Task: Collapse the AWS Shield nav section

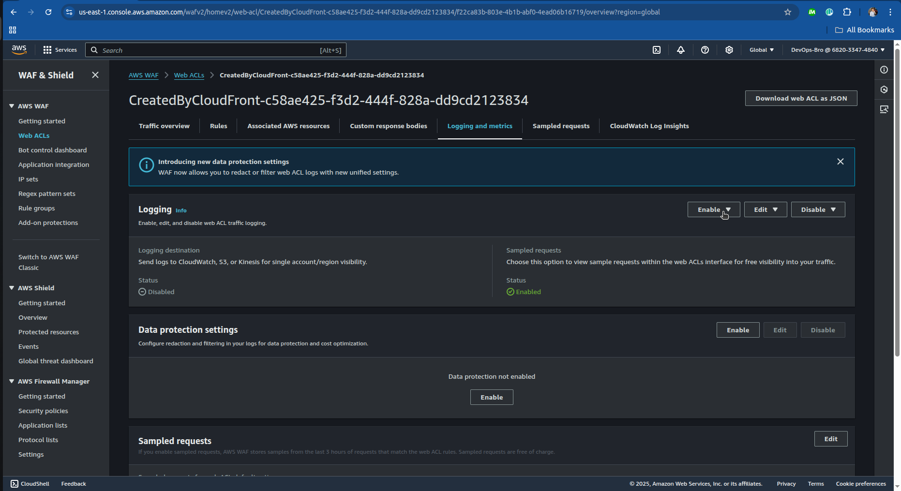Action: 12,288
